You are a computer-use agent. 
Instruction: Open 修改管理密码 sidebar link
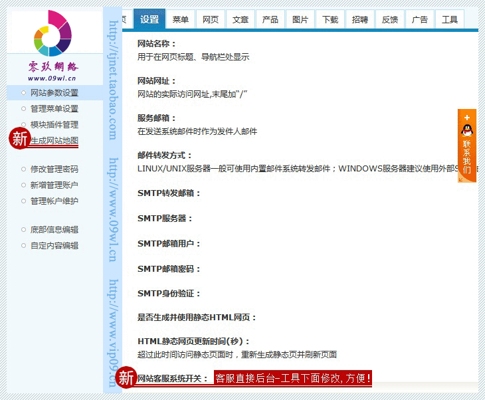tap(54, 169)
